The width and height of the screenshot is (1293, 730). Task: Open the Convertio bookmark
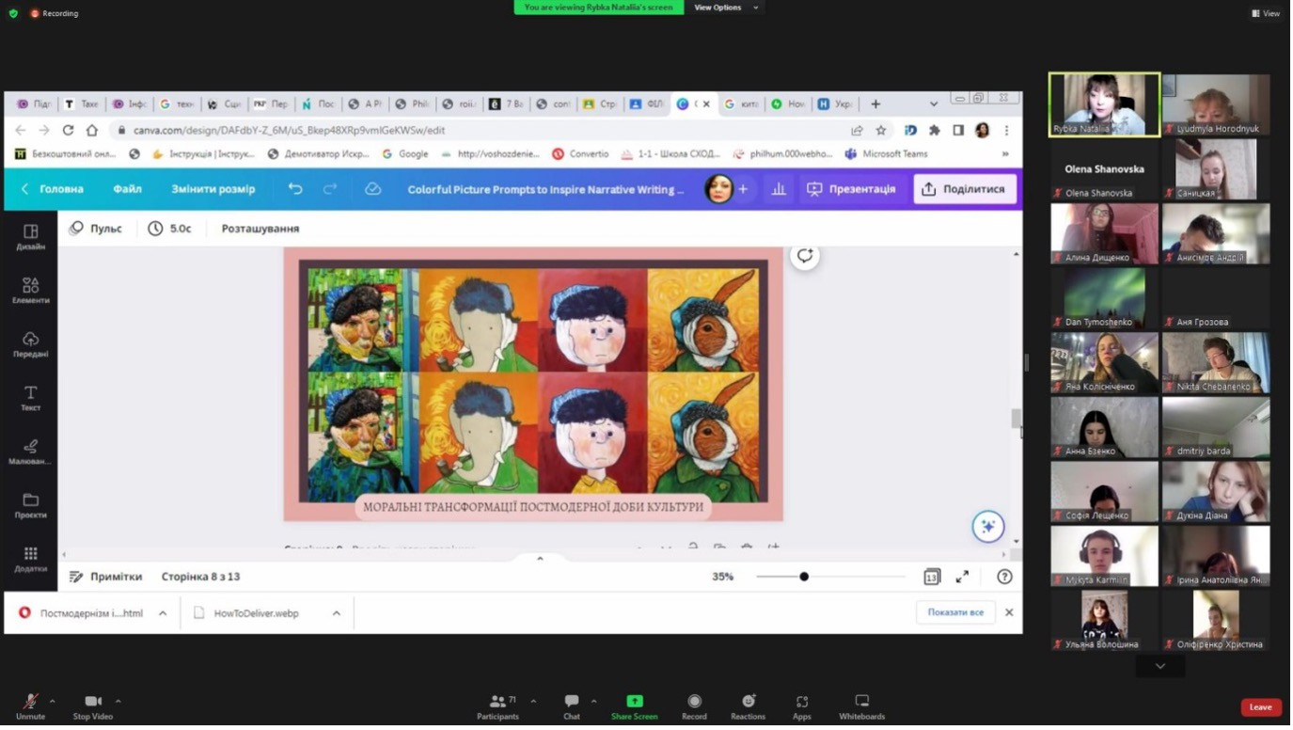[x=580, y=154]
